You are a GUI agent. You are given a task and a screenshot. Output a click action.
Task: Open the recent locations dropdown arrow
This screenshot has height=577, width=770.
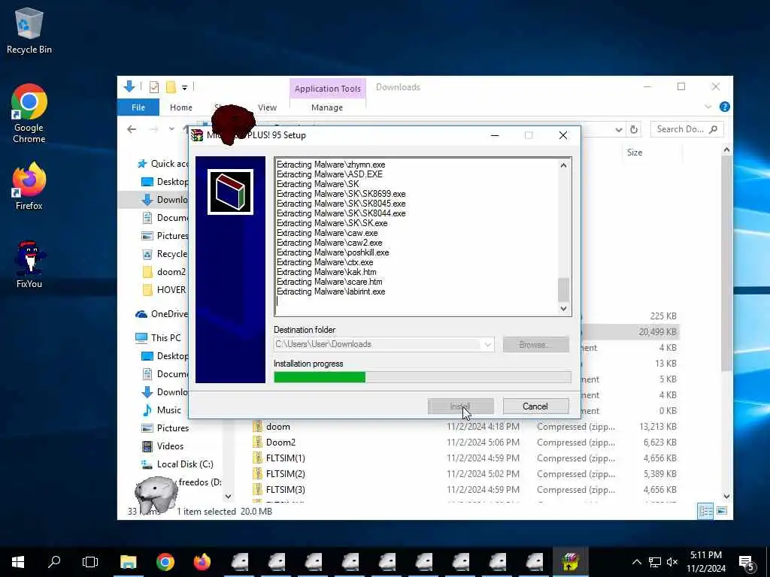[x=171, y=129]
